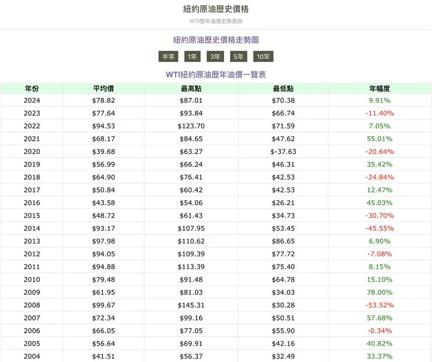
Task: Click the 2009 change 78.00%
Action: point(379,293)
